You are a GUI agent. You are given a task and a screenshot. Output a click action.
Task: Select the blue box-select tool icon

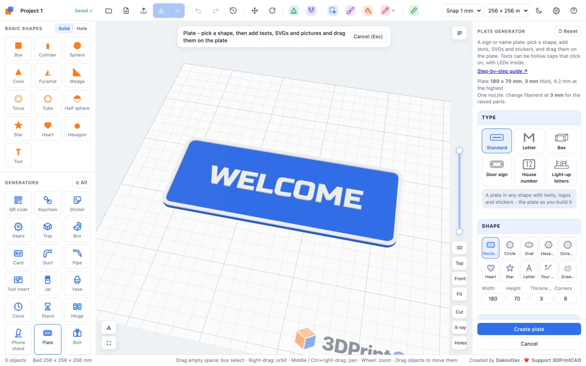click(x=333, y=11)
